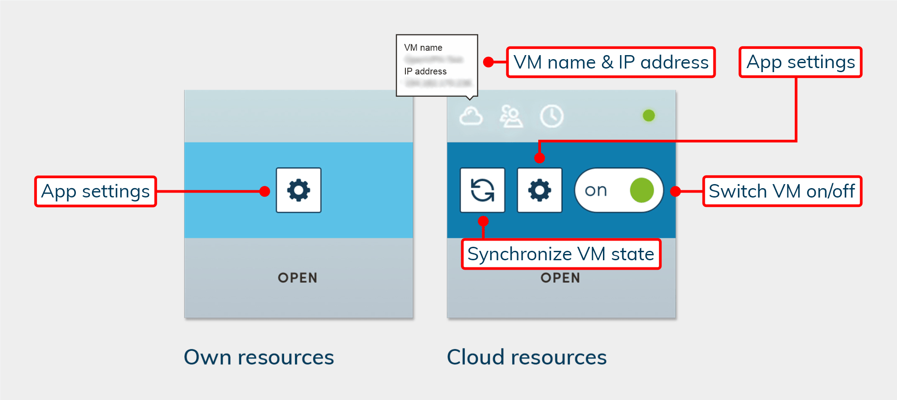The height and width of the screenshot is (400, 897).
Task: Click the clock icon in the tile header
Action: click(x=551, y=116)
